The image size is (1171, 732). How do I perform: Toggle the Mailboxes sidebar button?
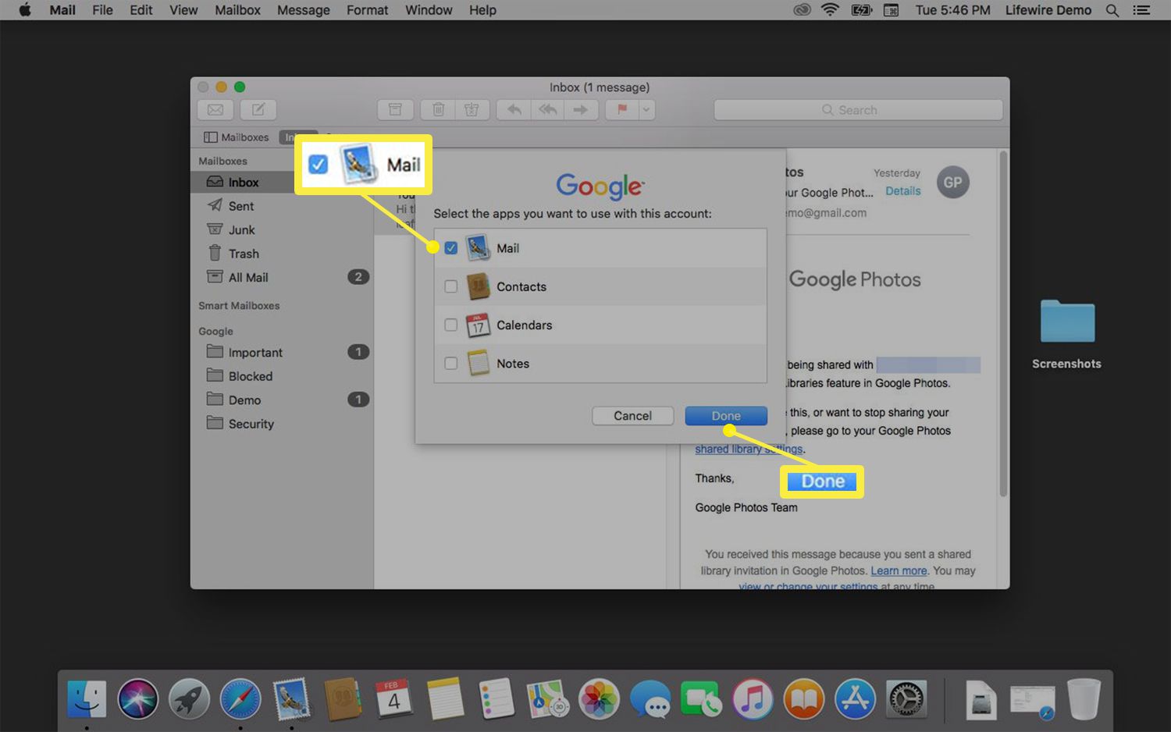(x=236, y=137)
